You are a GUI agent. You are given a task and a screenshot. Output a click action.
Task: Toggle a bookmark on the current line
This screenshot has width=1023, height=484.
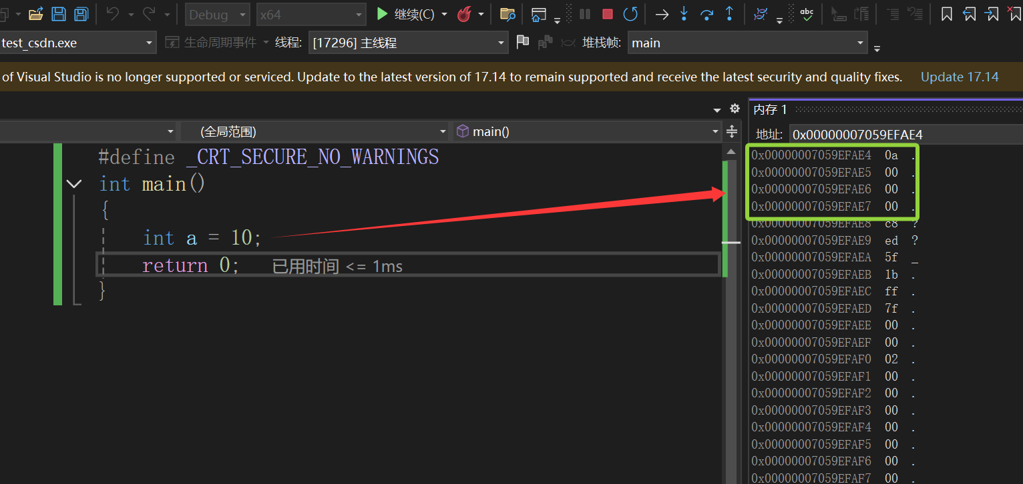click(947, 14)
